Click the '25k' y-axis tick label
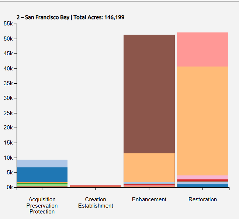This screenshot has height=219, width=239. (8, 113)
